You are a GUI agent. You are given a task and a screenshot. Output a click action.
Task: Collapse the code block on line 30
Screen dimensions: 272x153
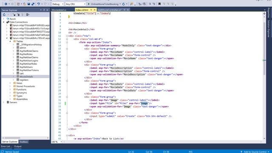pyautogui.click(x=67, y=97)
